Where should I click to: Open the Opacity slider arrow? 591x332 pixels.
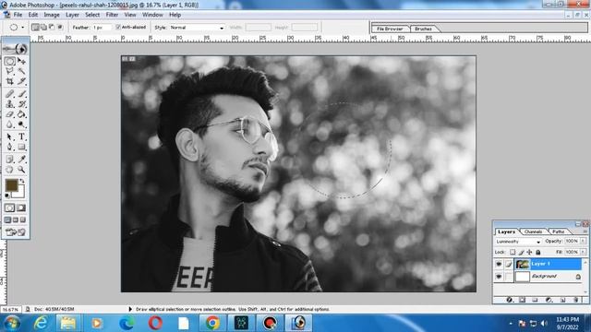pos(583,241)
